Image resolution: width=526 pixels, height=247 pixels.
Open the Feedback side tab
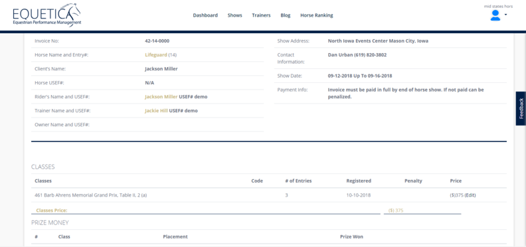(521, 108)
